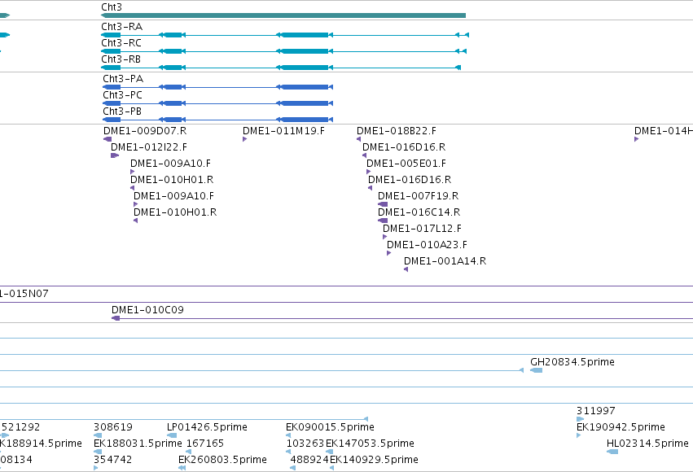Click the blue glyph under LP01426.5prime
This screenshot has height=472, width=693.
tap(172, 435)
